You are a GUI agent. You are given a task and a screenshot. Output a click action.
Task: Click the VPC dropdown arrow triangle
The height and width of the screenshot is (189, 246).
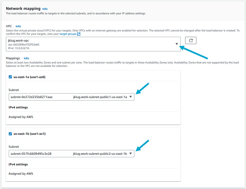coord(177,44)
